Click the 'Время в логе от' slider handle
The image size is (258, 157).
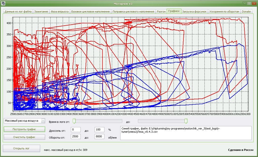[x=74, y=121]
